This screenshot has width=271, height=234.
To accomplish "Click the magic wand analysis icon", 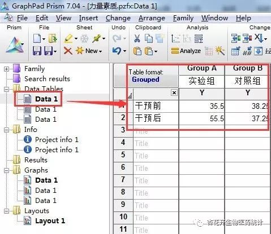I will [x=220, y=51].
